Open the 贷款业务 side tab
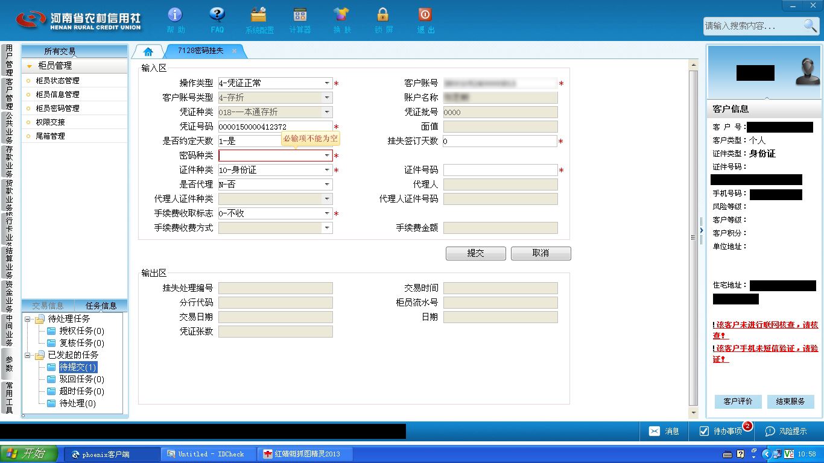824x463 pixels. click(9, 195)
